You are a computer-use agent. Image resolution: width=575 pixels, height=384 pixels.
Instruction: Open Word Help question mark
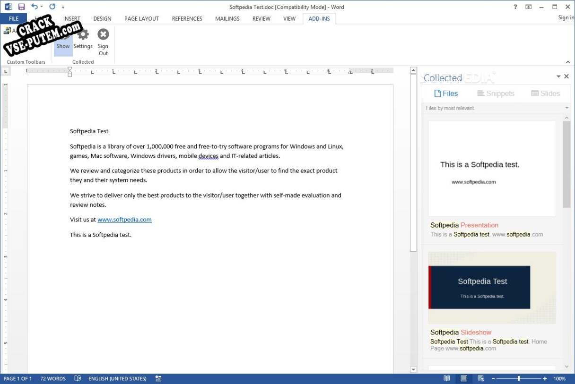[515, 7]
